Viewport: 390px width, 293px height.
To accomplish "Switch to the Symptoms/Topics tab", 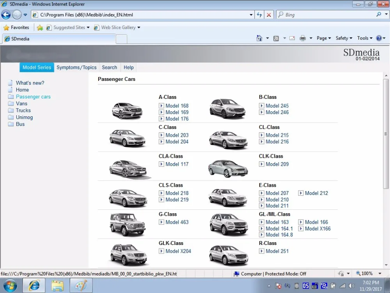I will click(x=76, y=68).
